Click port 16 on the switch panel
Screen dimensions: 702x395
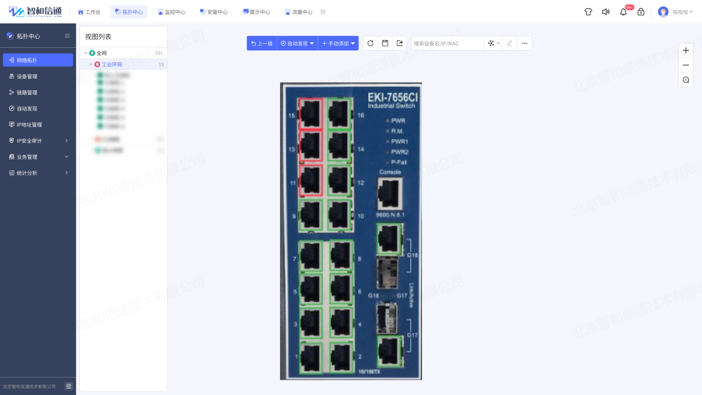tap(339, 114)
